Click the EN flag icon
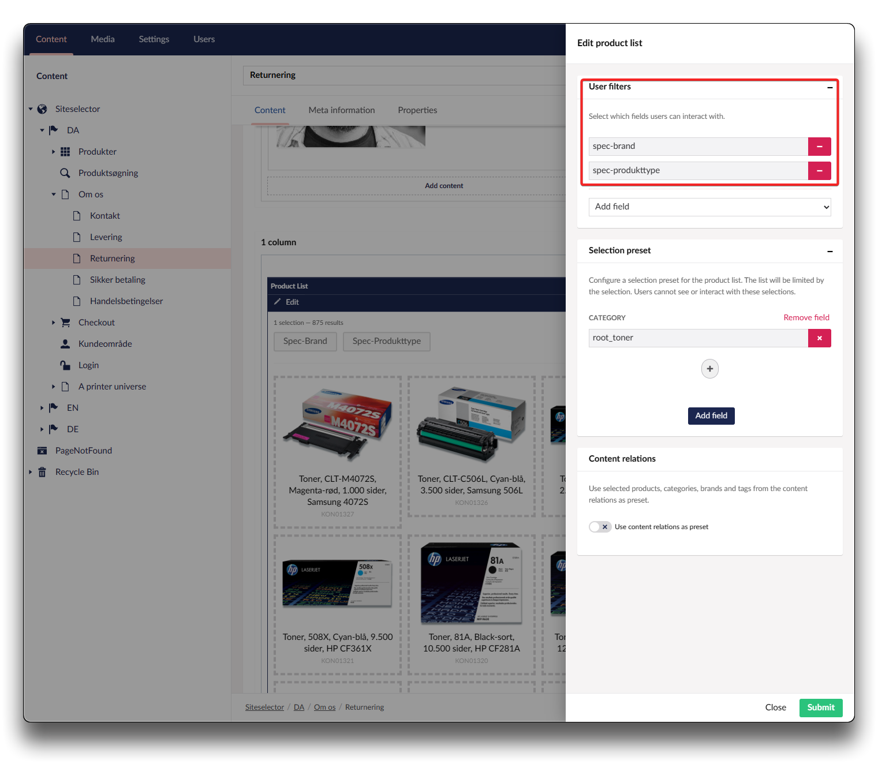The height and width of the screenshot is (764, 878). (x=54, y=408)
